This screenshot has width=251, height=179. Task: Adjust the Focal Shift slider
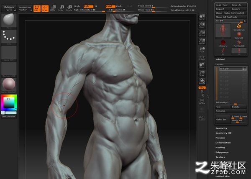click(x=153, y=6)
